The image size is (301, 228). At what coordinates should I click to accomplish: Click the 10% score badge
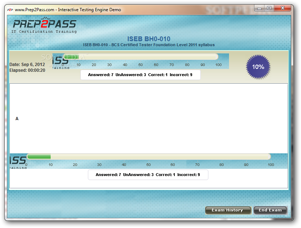point(258,67)
